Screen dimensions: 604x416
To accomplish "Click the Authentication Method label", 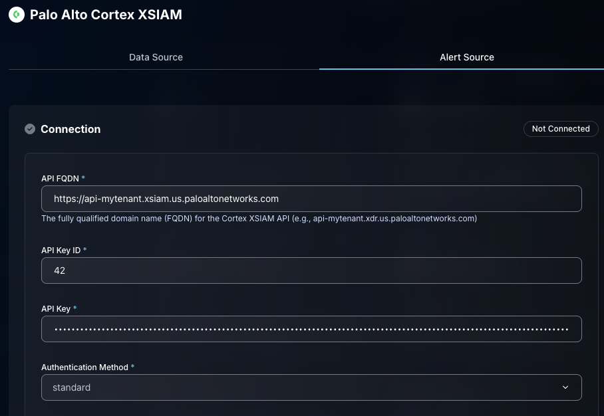I will (85, 367).
